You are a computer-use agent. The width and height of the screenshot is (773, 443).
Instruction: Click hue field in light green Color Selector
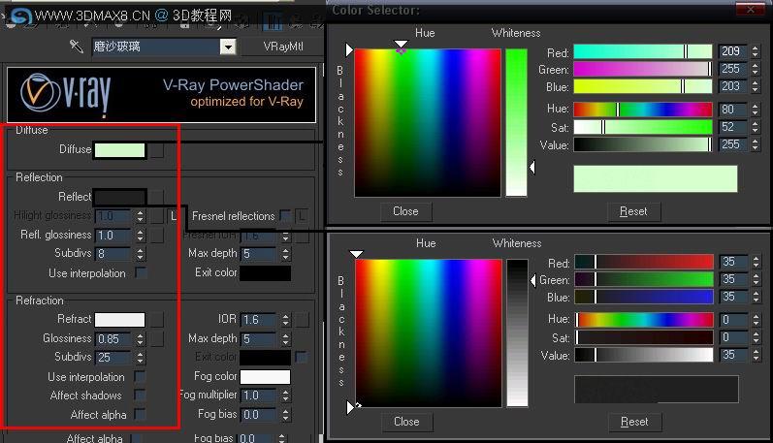(428, 123)
